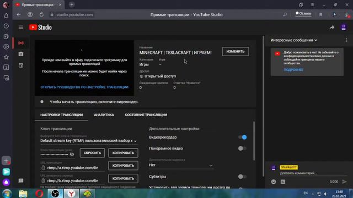353x198 pixels.
Task: Switch to АНАЛИТИКА tab
Action: pyautogui.click(x=104, y=115)
